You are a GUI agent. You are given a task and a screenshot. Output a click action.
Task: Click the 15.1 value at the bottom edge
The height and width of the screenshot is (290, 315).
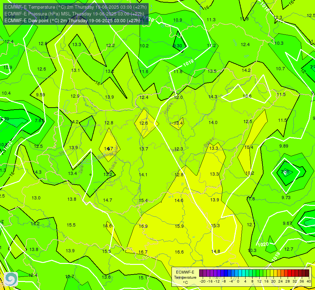(x=143, y=278)
